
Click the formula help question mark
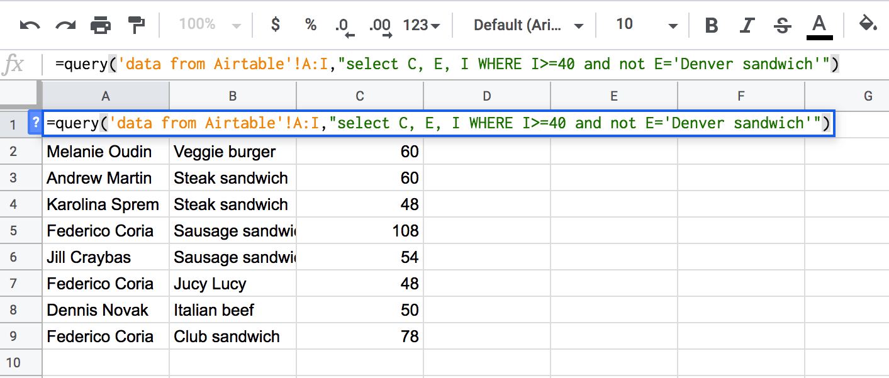(35, 123)
